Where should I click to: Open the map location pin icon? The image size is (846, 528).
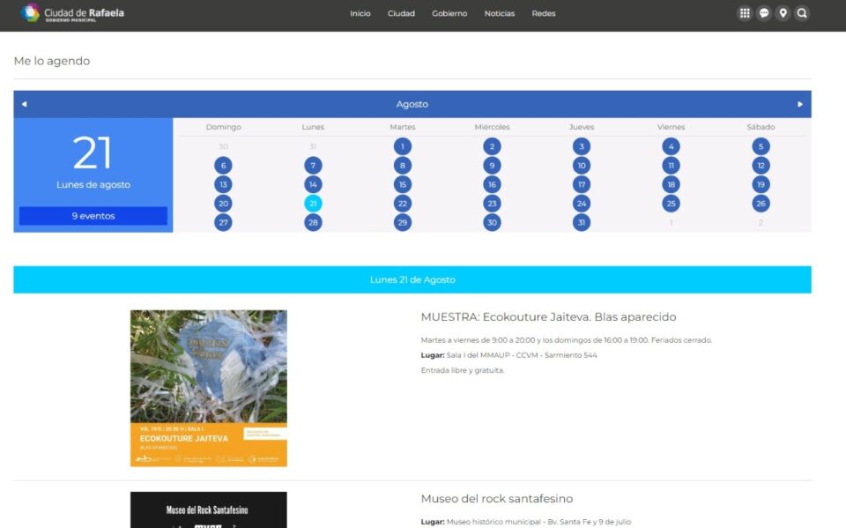point(783,13)
